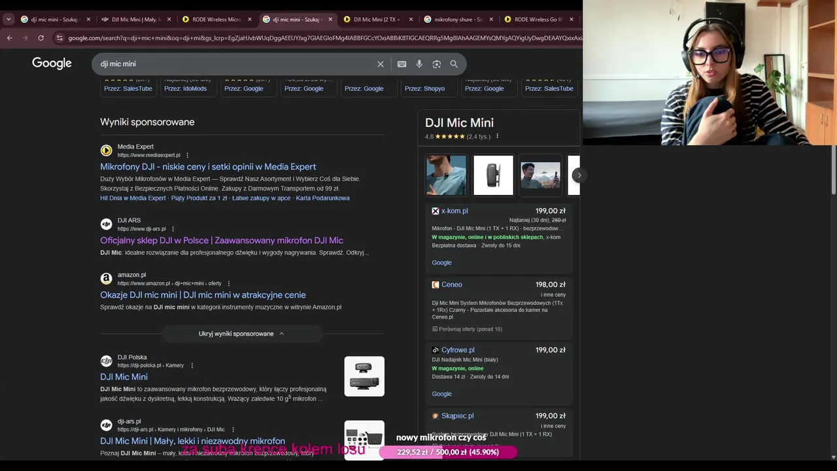Switch to RODE Wireless Micro tab
The width and height of the screenshot is (837, 471).
(216, 20)
